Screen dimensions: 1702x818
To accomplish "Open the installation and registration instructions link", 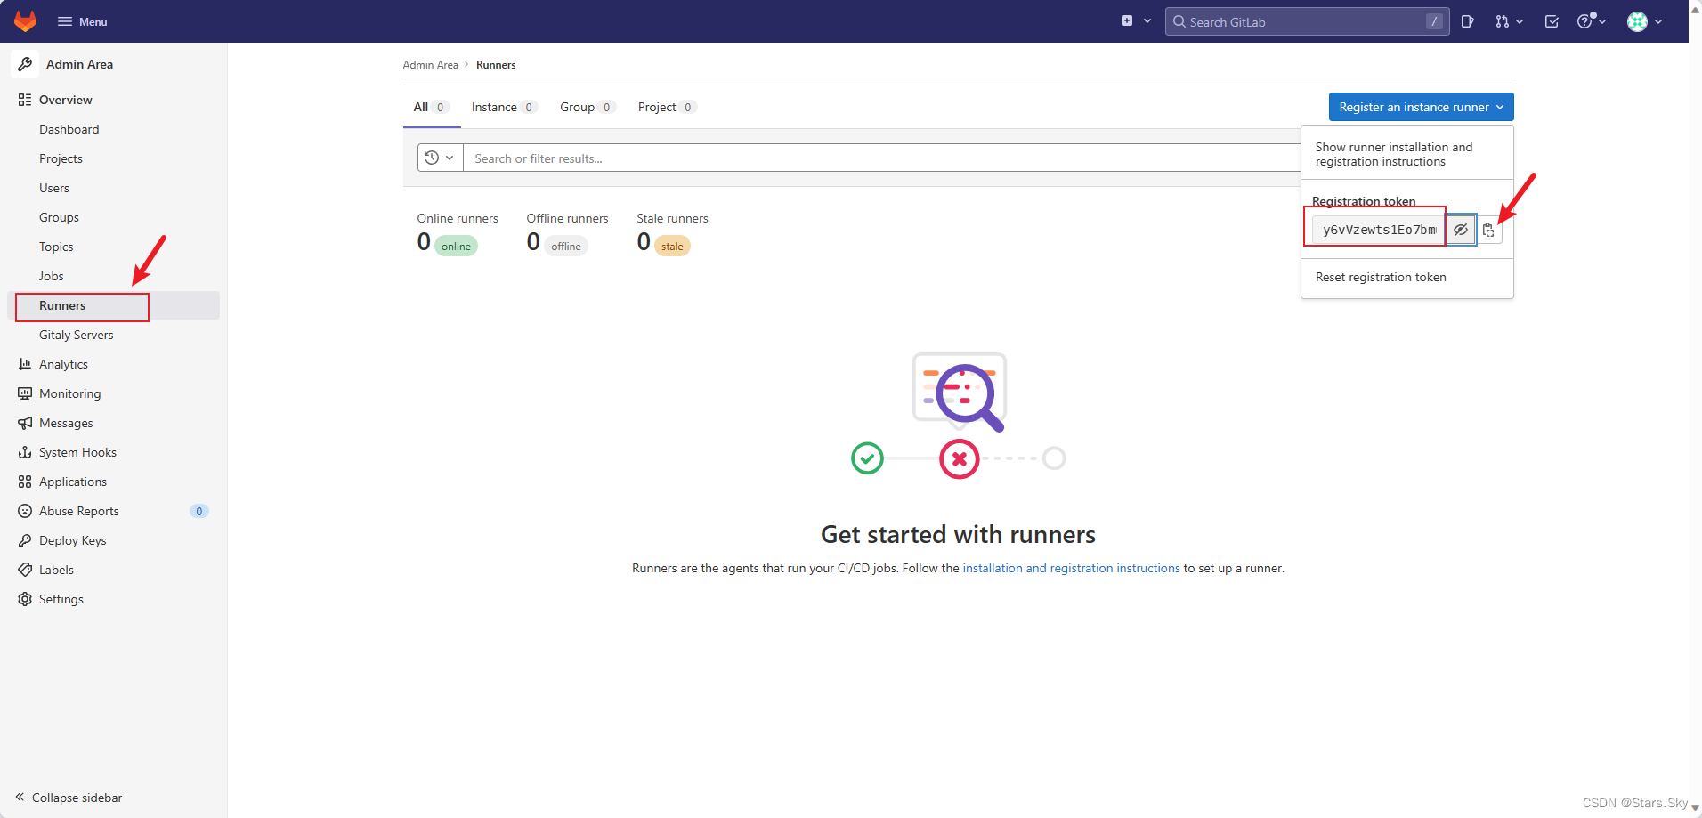I will pyautogui.click(x=1071, y=567).
